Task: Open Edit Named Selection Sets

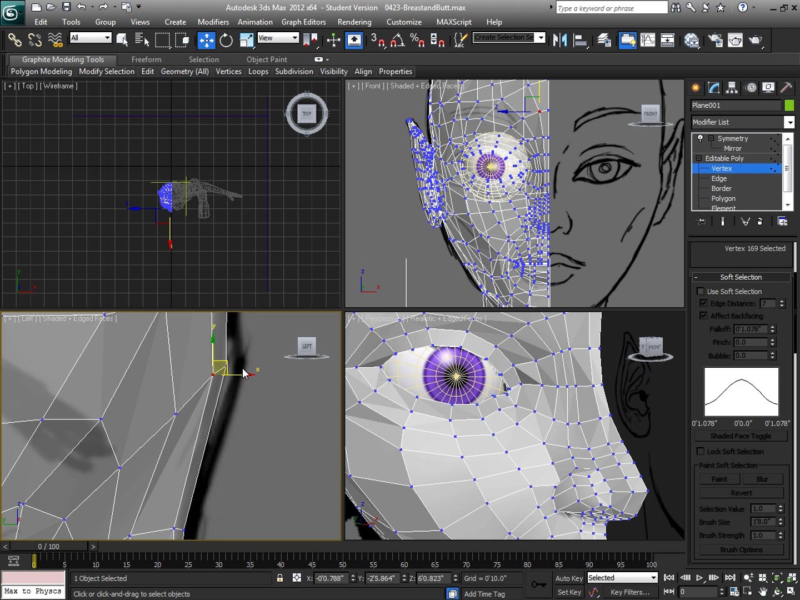Action: click(x=460, y=40)
